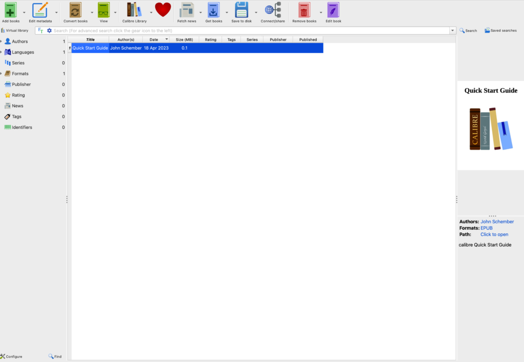Image resolution: width=524 pixels, height=362 pixels.
Task: Open Configure at the bottom left
Action: click(x=11, y=356)
